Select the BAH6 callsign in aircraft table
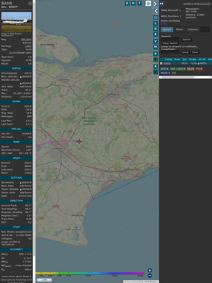This screenshot has width=212, height=283. [x=167, y=63]
